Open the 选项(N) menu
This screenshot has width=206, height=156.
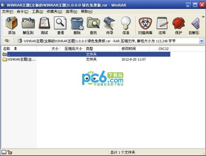click(x=71, y=12)
